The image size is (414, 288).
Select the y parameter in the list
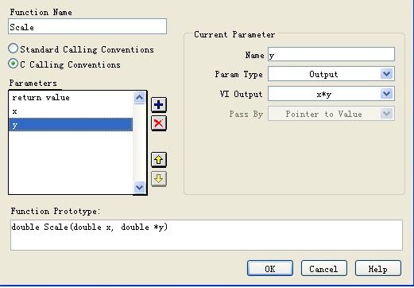click(71, 125)
